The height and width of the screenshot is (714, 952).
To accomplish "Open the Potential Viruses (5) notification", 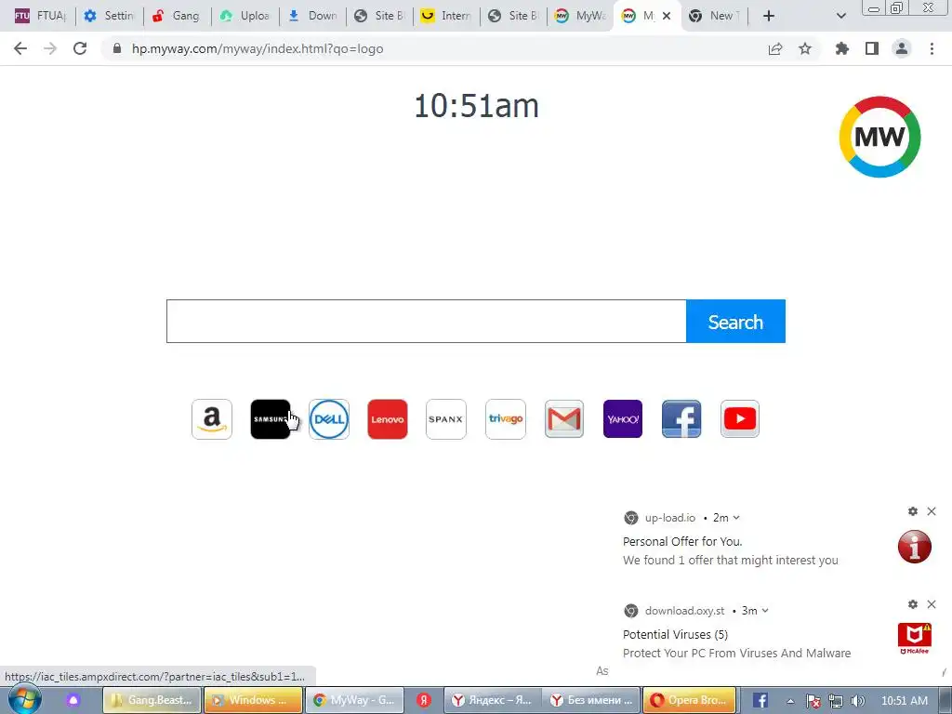I will (736, 643).
